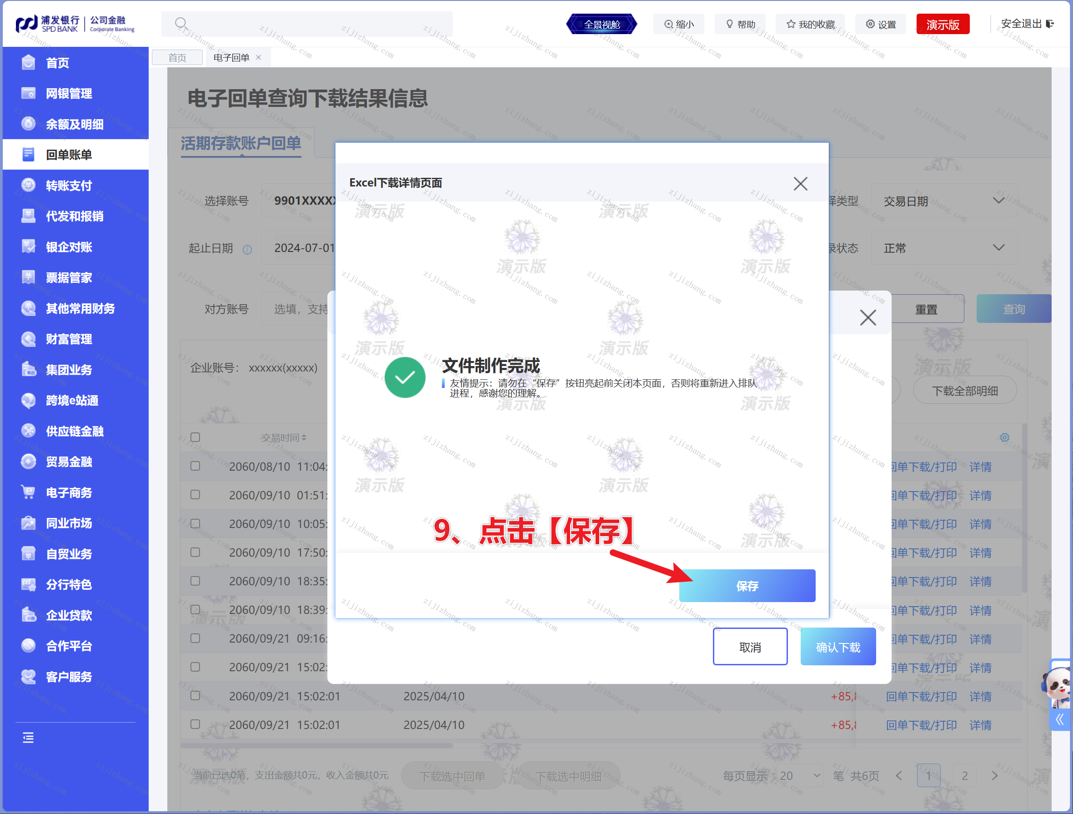This screenshot has width=1073, height=814.
Task: Click the info icon beside 起止日期
Action: click(x=247, y=249)
